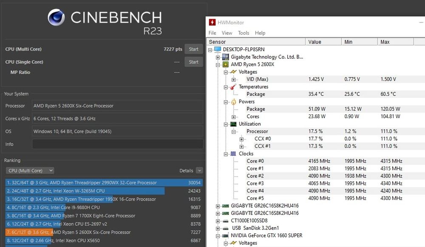
Task: Select the Ryzen 7 1700X ranking row
Action: (104, 216)
